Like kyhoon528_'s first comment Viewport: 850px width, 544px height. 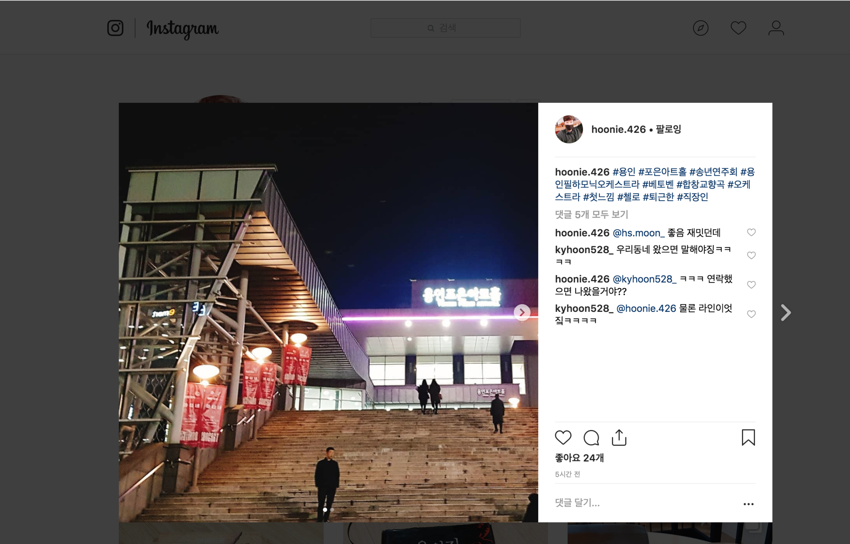pos(751,255)
